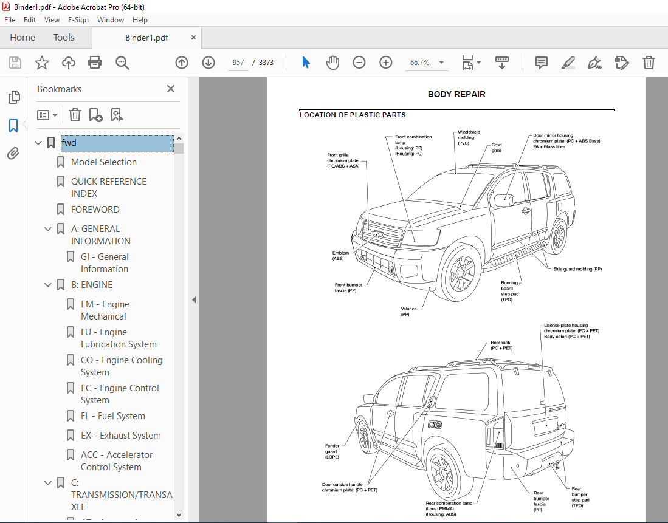Image resolution: width=668 pixels, height=523 pixels.
Task: Zoom in with the plus circle
Action: point(385,63)
